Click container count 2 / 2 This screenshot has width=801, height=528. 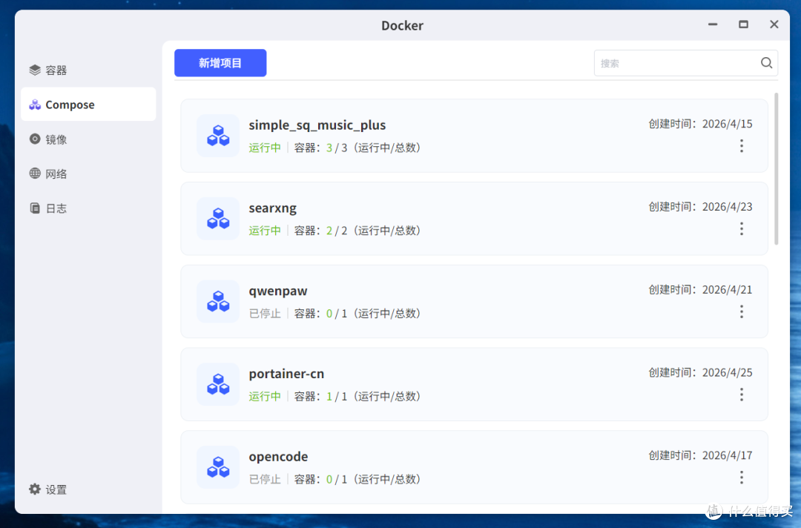tap(337, 231)
